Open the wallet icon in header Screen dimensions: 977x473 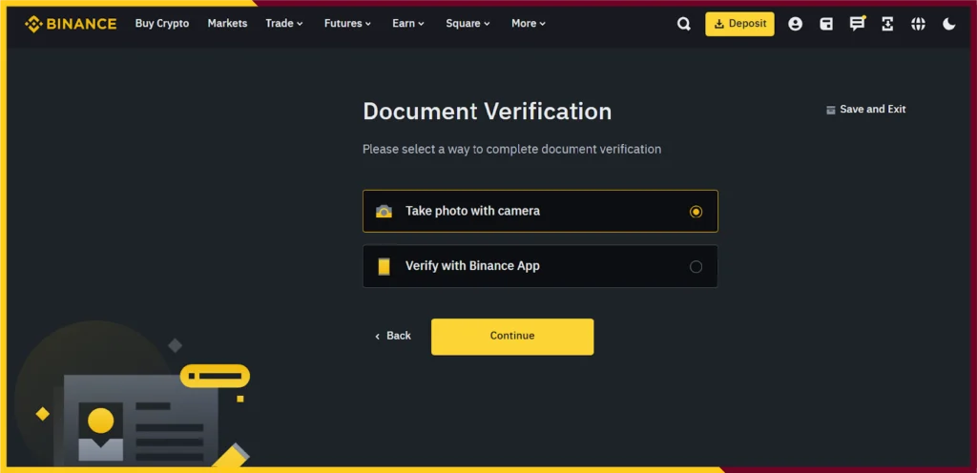826,24
